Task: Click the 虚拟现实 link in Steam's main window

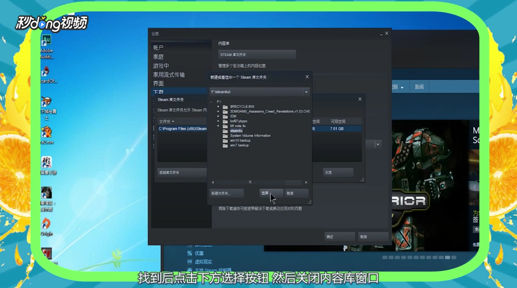Action: tap(203, 262)
